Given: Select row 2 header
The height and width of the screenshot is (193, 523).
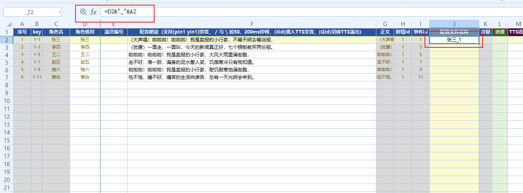Looking at the screenshot, I should [6, 39].
